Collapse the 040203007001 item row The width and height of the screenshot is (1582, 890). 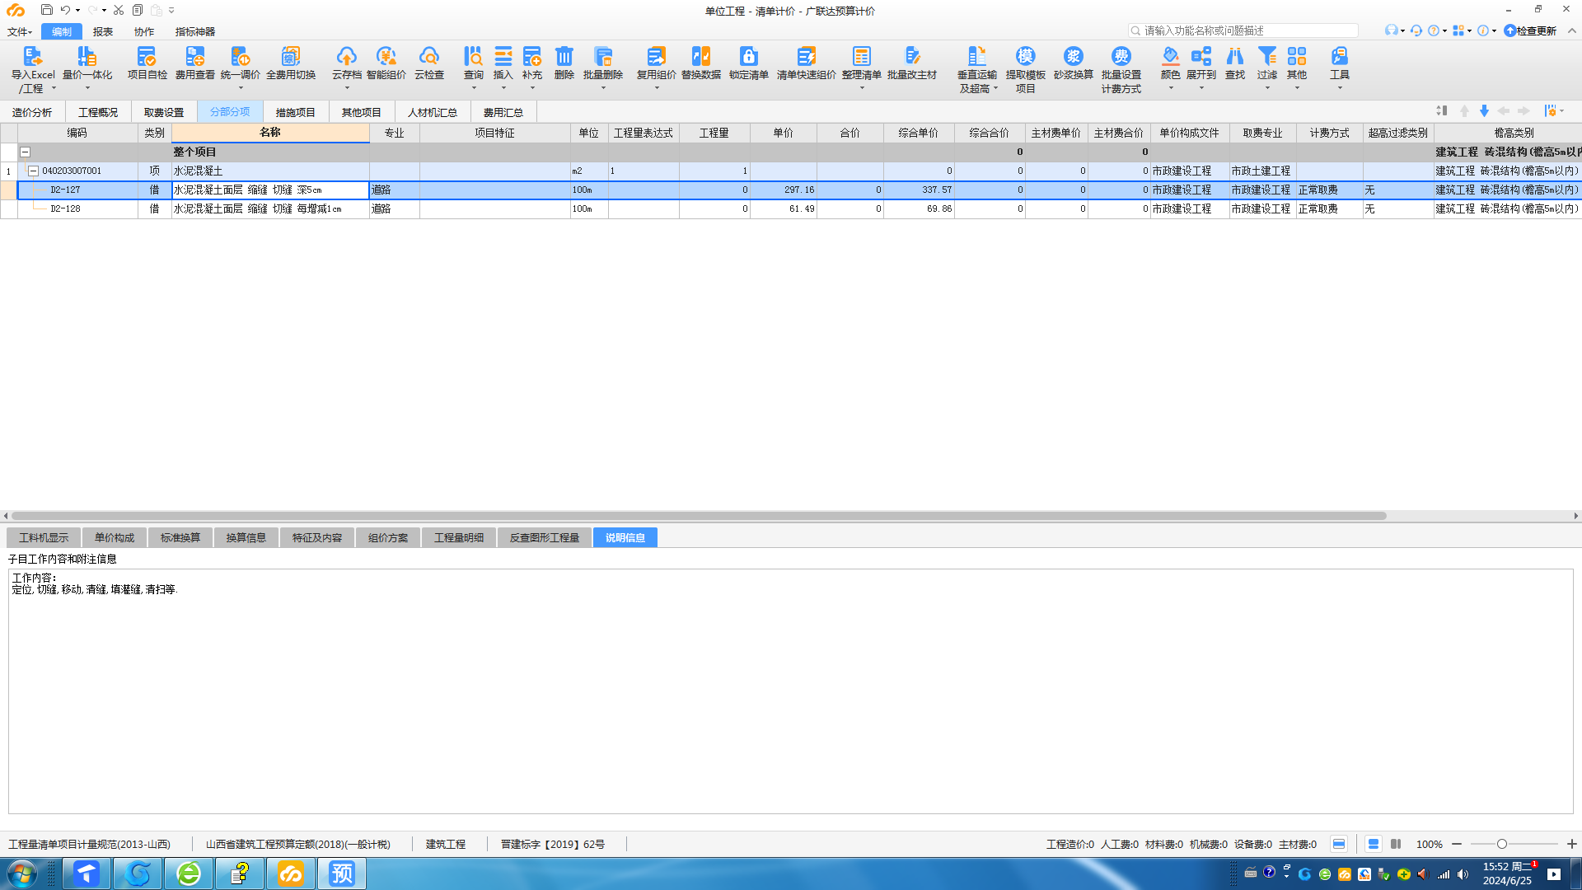tap(34, 171)
